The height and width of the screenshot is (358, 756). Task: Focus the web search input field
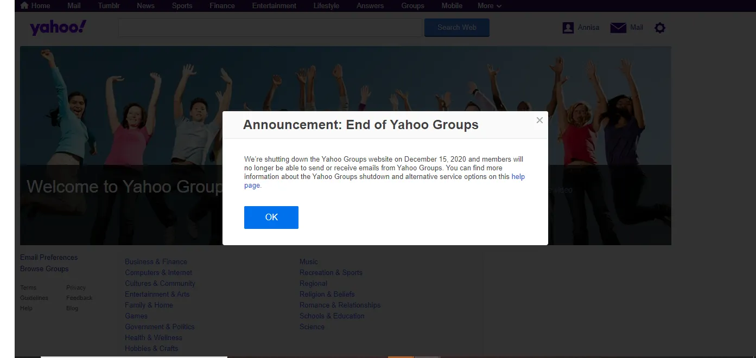[x=270, y=28]
